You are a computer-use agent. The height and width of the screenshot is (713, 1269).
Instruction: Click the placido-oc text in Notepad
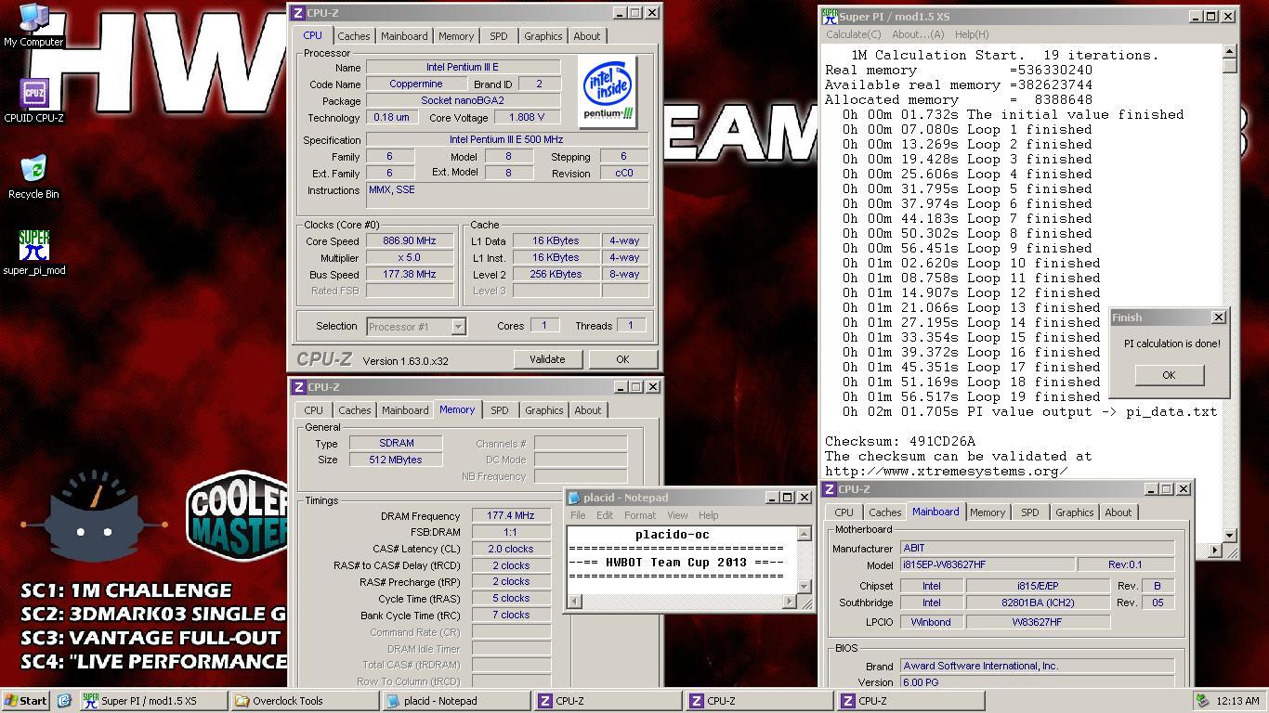(x=673, y=535)
